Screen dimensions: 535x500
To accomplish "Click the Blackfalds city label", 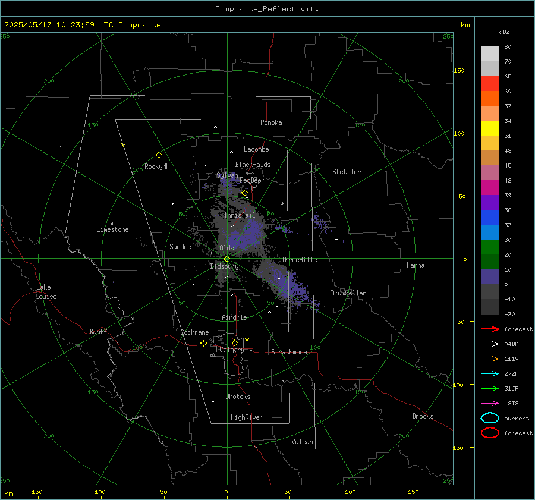I will click(x=253, y=165).
